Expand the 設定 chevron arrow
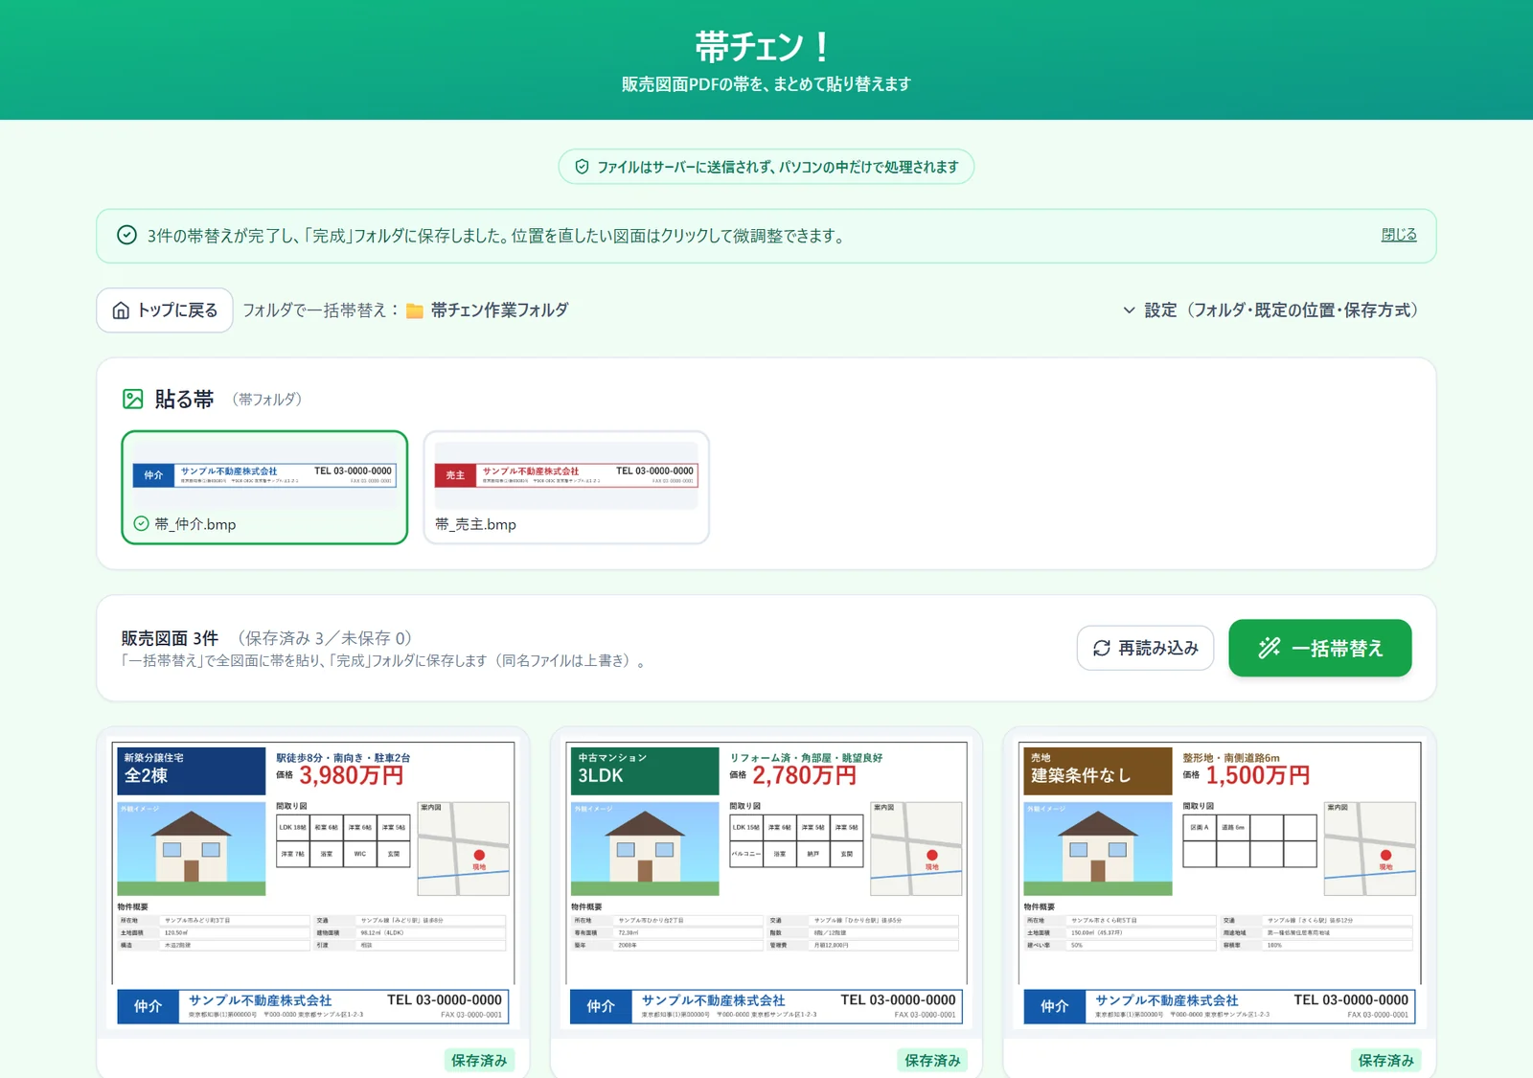This screenshot has width=1533, height=1078. click(x=1129, y=310)
